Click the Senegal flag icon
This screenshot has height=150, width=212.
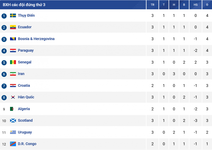[13, 62]
